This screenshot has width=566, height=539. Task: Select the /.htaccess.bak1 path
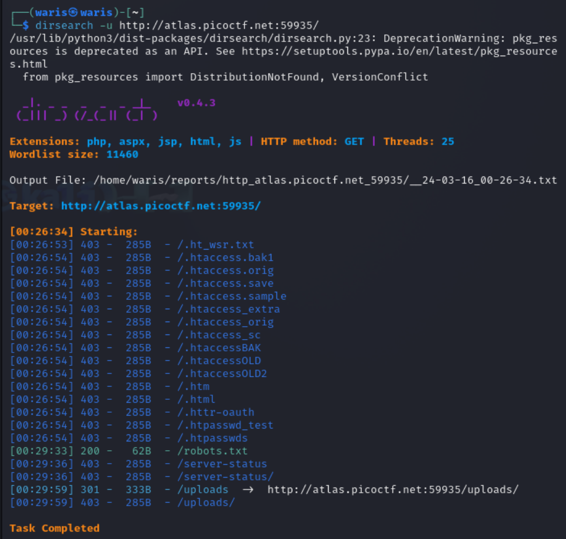225,257
